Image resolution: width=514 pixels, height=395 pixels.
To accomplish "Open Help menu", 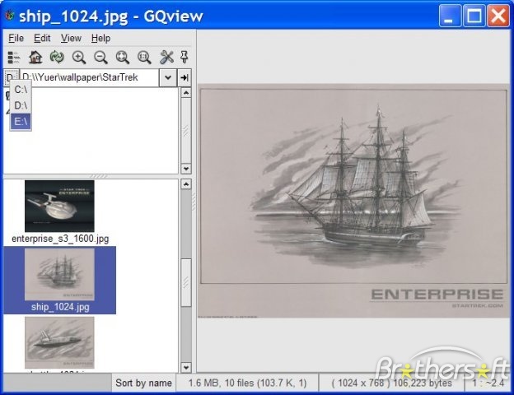I will click(x=100, y=39).
